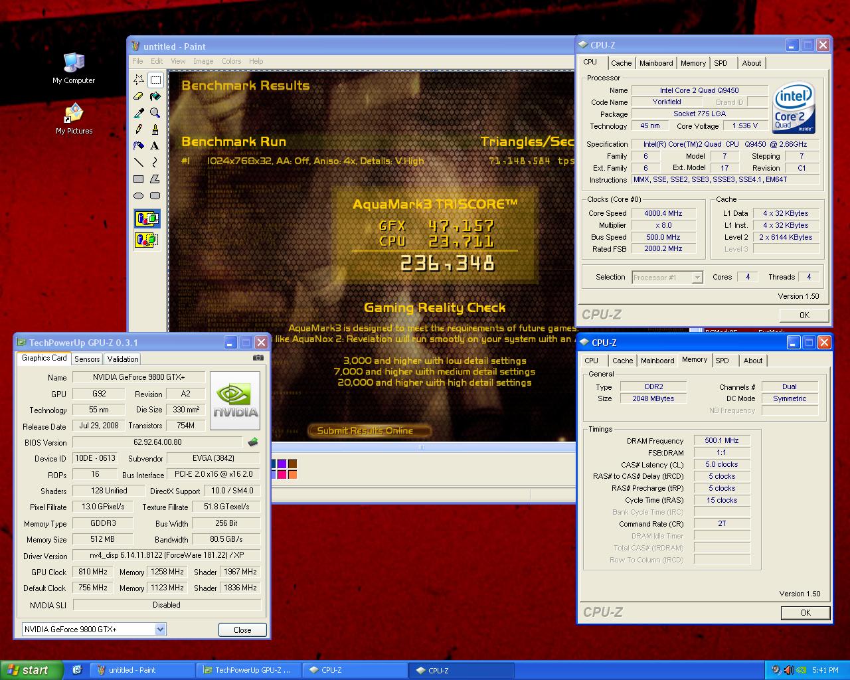The width and height of the screenshot is (850, 680).
Task: Click the BIOS Version field 62.92.64.00.80
Action: [x=157, y=442]
